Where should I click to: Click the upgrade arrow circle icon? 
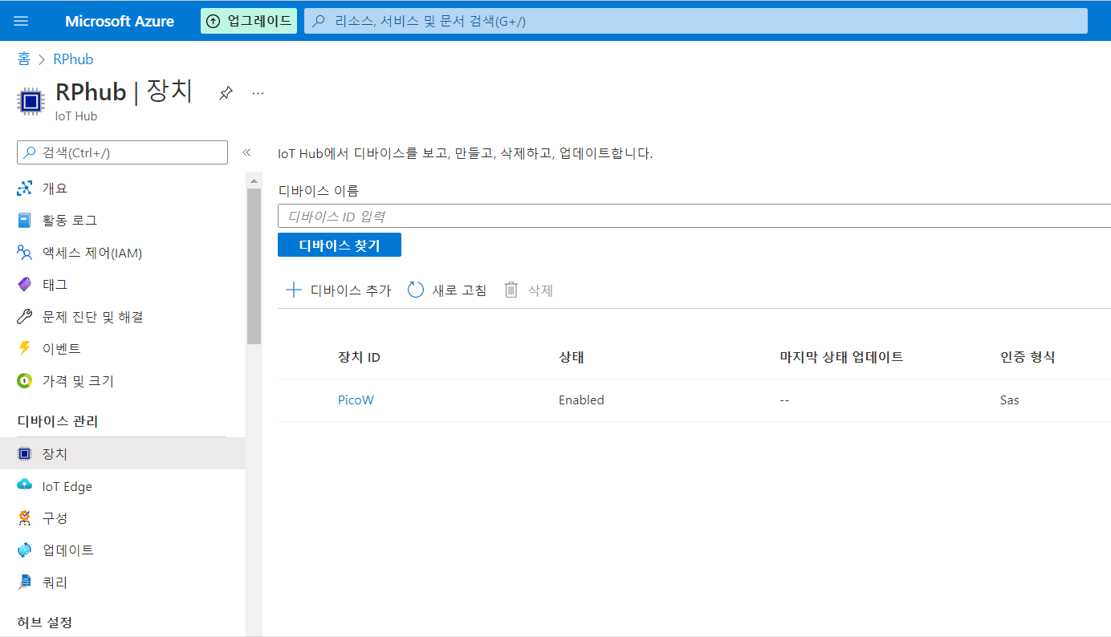coord(214,21)
